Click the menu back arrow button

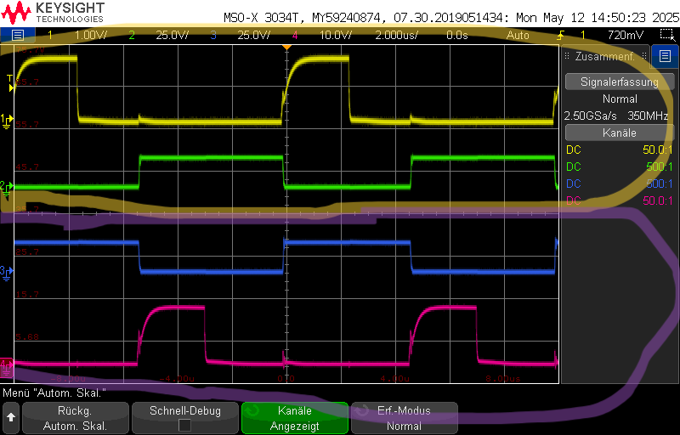point(11,417)
